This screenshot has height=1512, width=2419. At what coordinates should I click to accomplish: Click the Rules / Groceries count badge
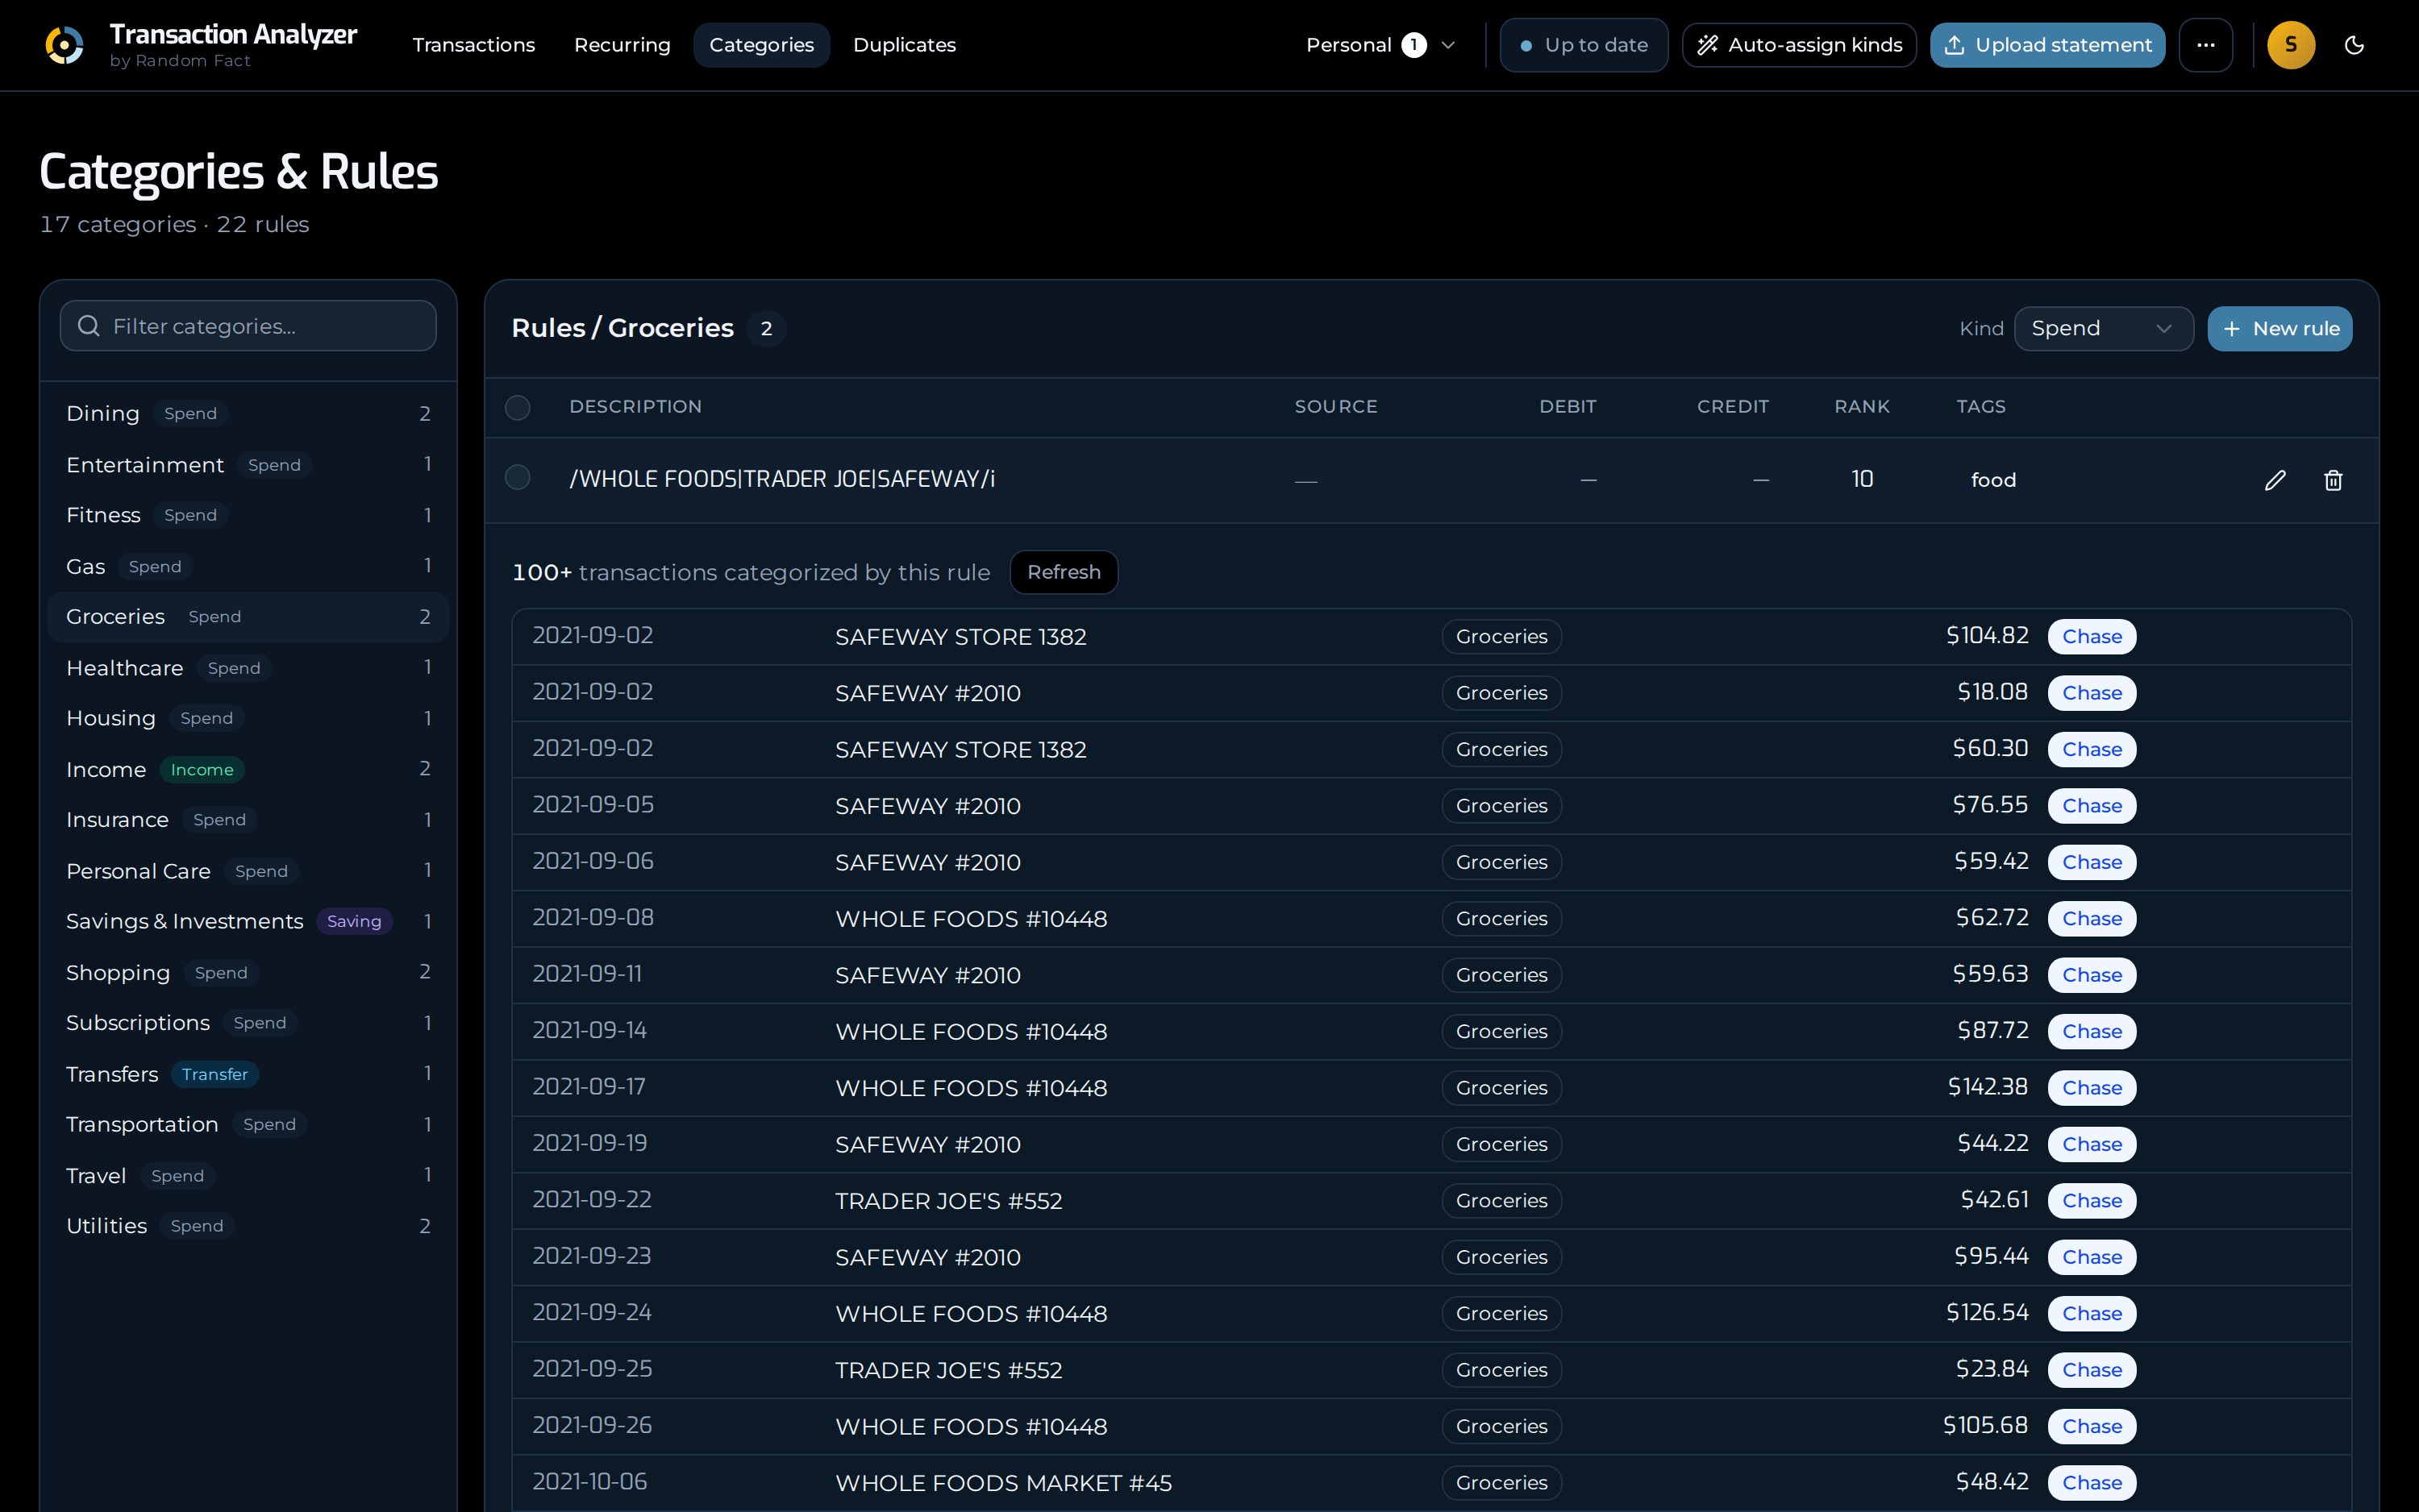(x=766, y=329)
